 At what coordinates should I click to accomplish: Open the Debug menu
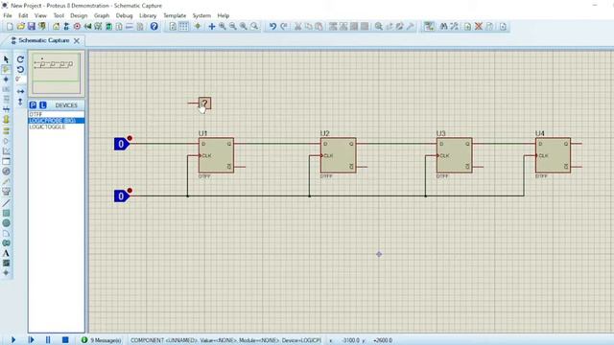coord(124,15)
